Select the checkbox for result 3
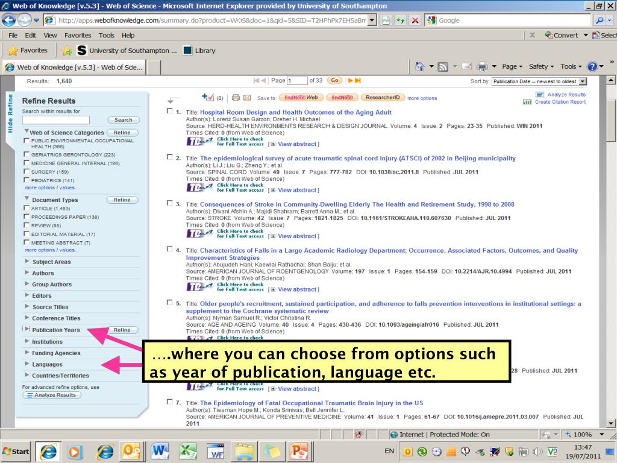617x463 pixels. pos(169,204)
